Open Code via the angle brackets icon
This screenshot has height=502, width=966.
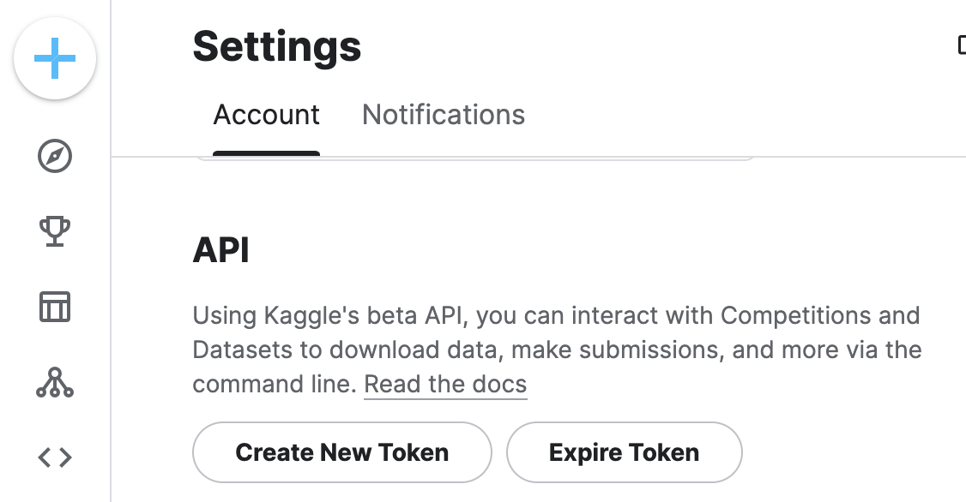click(55, 458)
